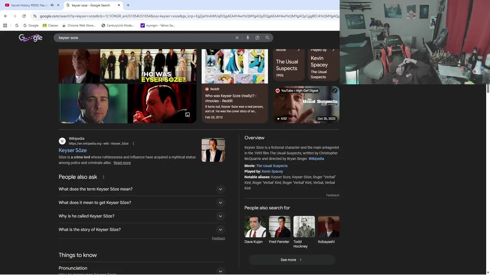490x275 pixels.
Task: Open the image gallery icon on collage
Action: coord(188,115)
